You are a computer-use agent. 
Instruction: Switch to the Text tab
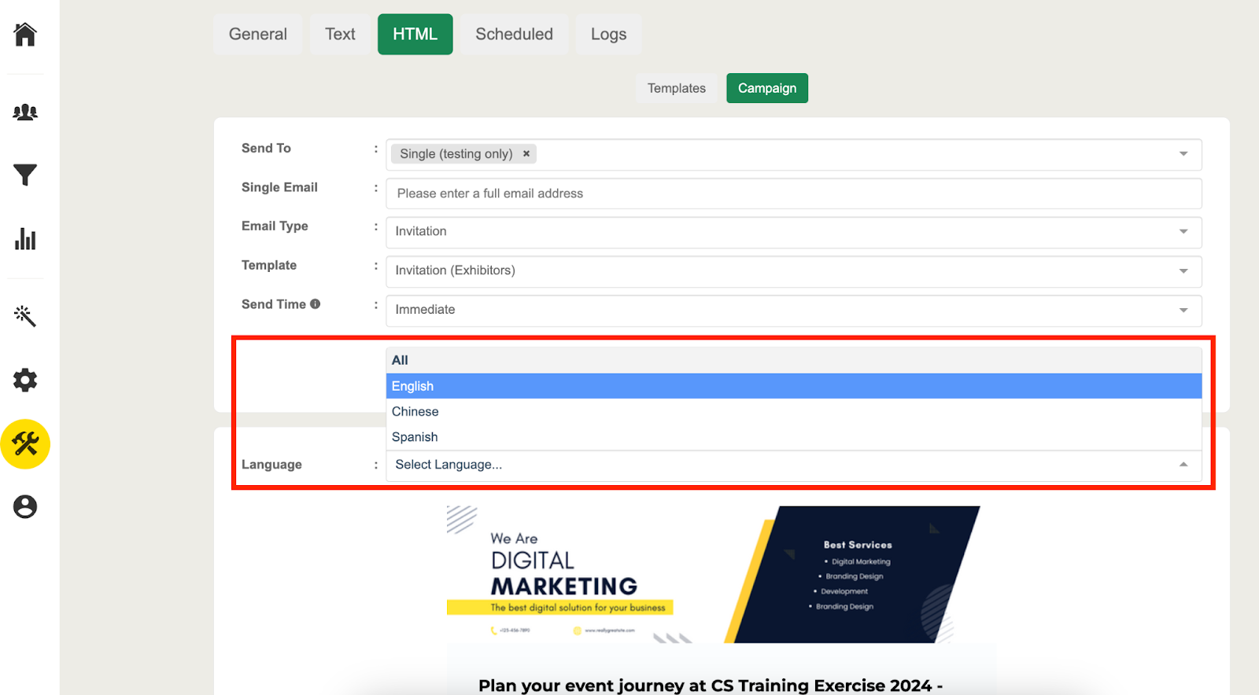pos(340,35)
